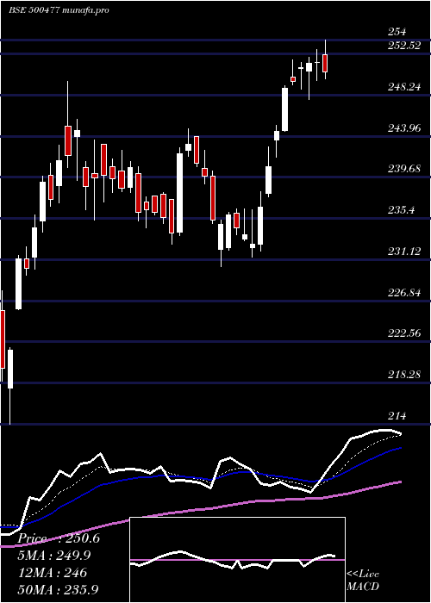Select the 252.52 price axis label

coord(404,46)
